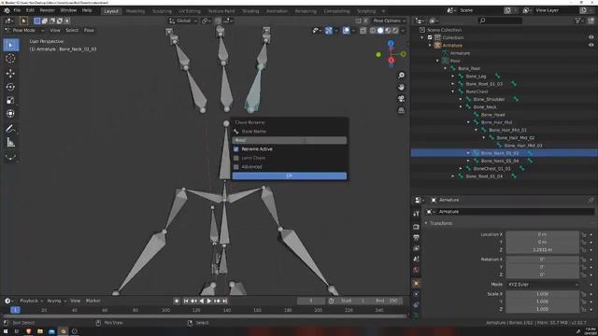The width and height of the screenshot is (598, 336).
Task: Open the Pose Options dropdown
Action: (389, 21)
